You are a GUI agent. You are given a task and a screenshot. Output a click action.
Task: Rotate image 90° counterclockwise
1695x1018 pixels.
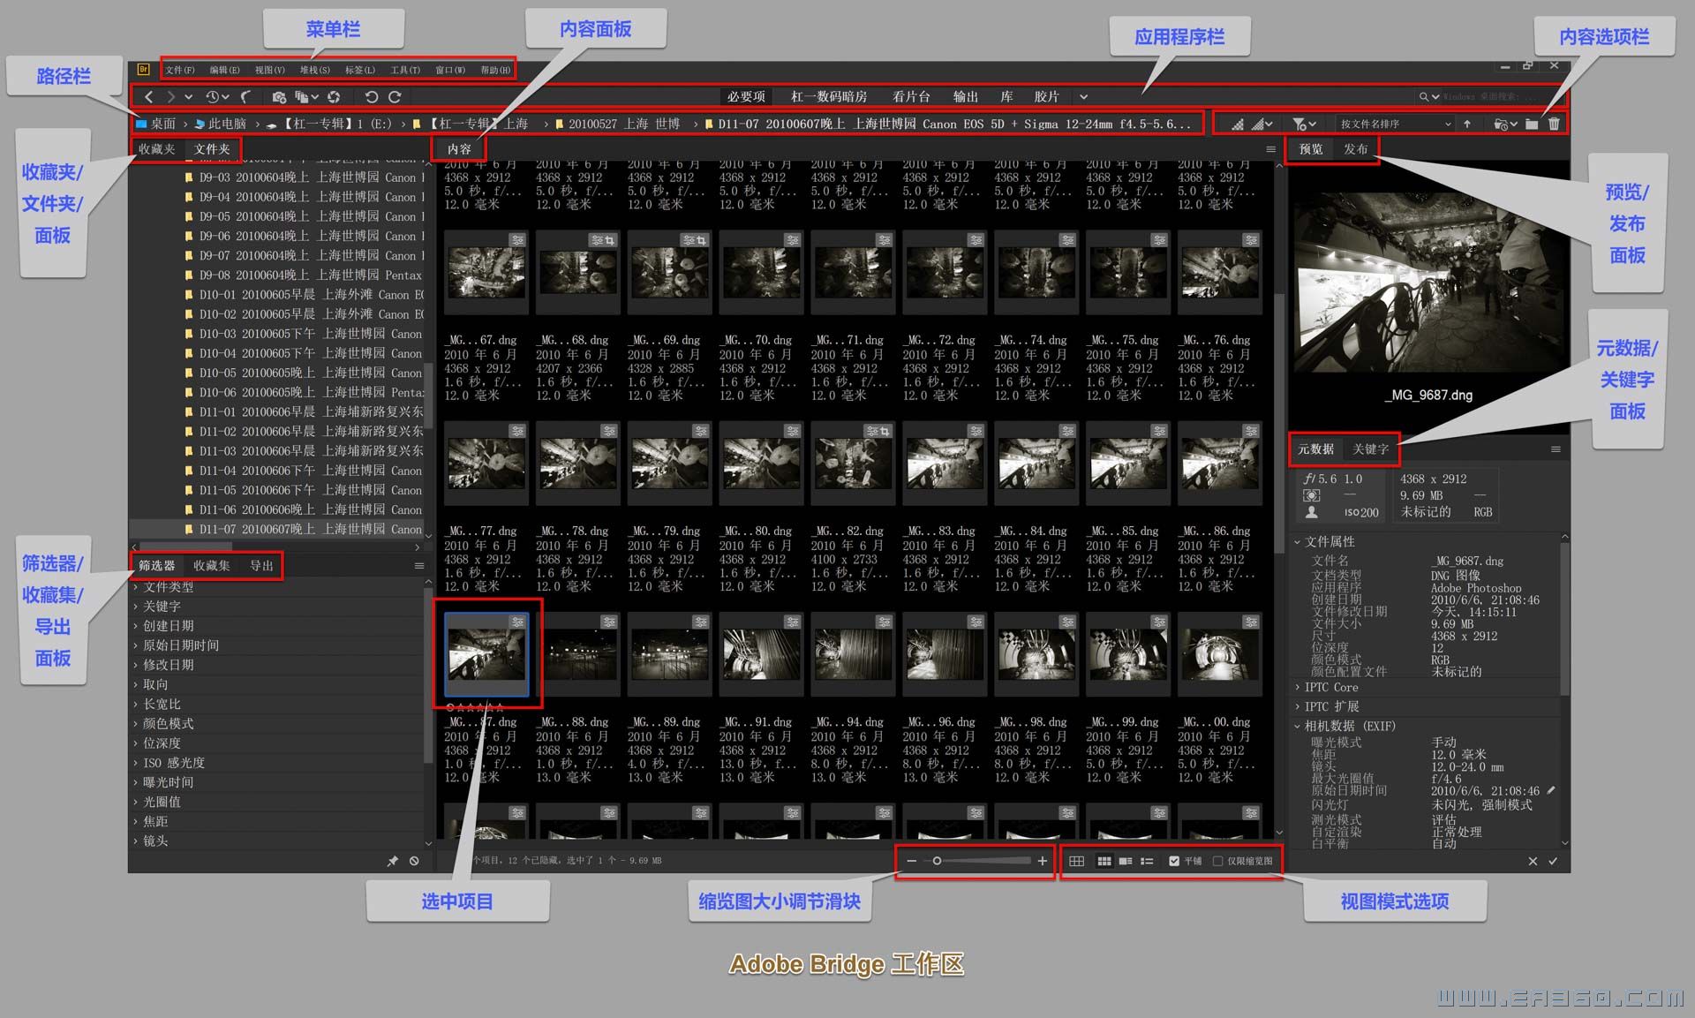tap(372, 97)
